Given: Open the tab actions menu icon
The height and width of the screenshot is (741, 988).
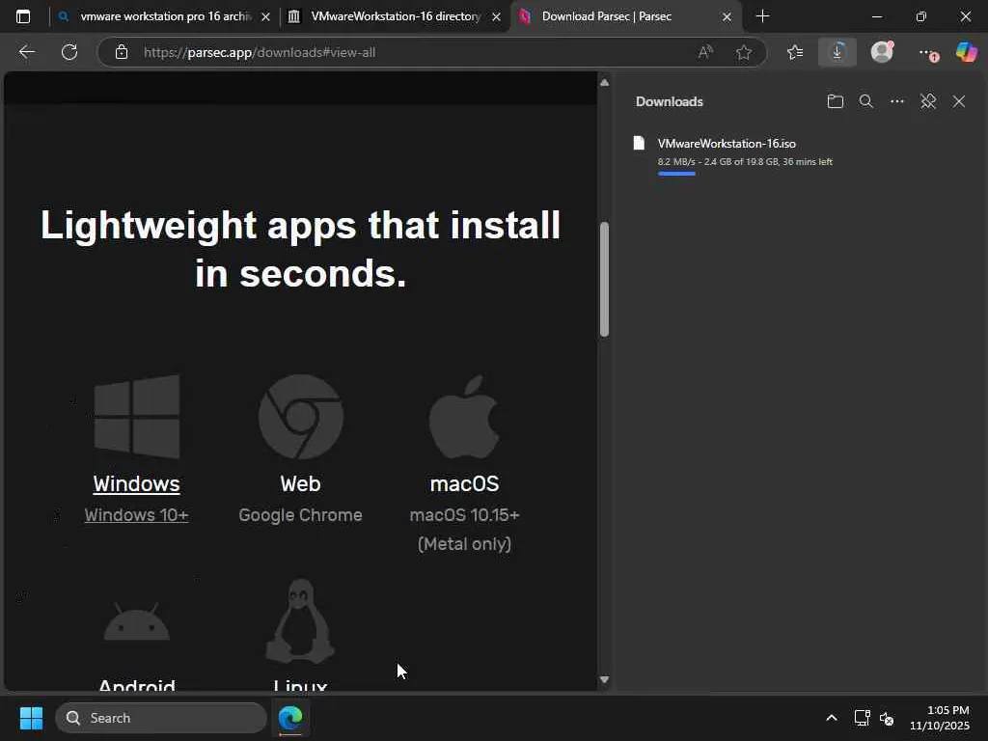Looking at the screenshot, I should 23,16.
